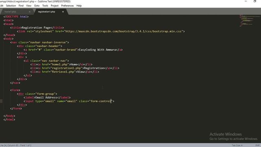Open Tab Size 4 setting in status bar

tap(237, 145)
